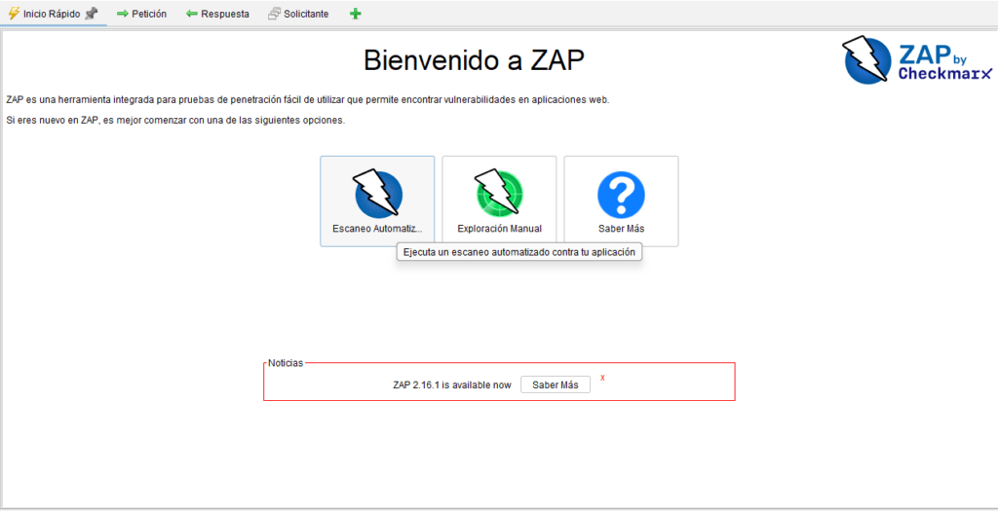The width and height of the screenshot is (998, 511).
Task: Click the blue question mark icon
Action: coord(621,195)
